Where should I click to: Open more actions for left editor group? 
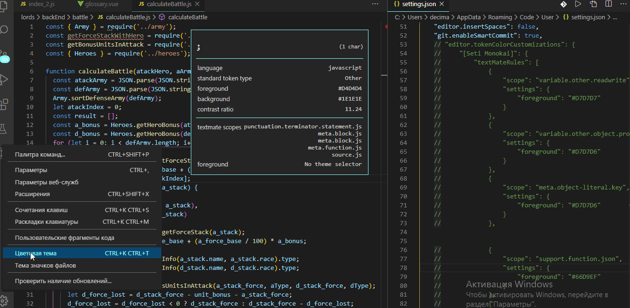(375, 4)
